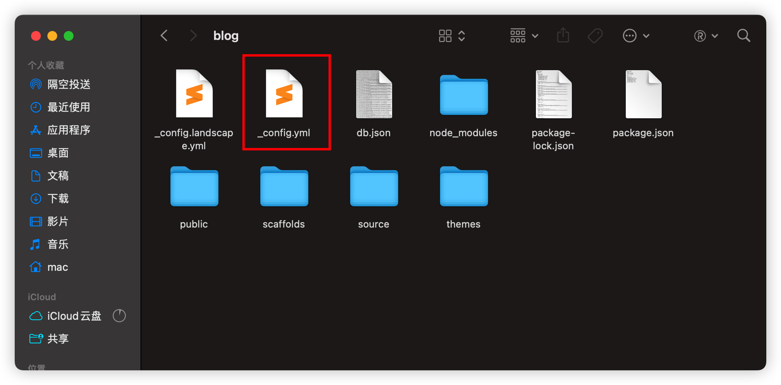Open iCloud云盘 in sidebar
The height and width of the screenshot is (385, 781).
point(74,316)
